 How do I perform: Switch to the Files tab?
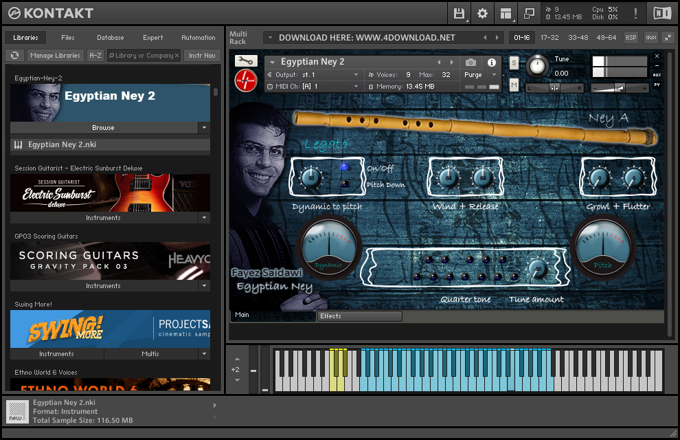coord(67,38)
